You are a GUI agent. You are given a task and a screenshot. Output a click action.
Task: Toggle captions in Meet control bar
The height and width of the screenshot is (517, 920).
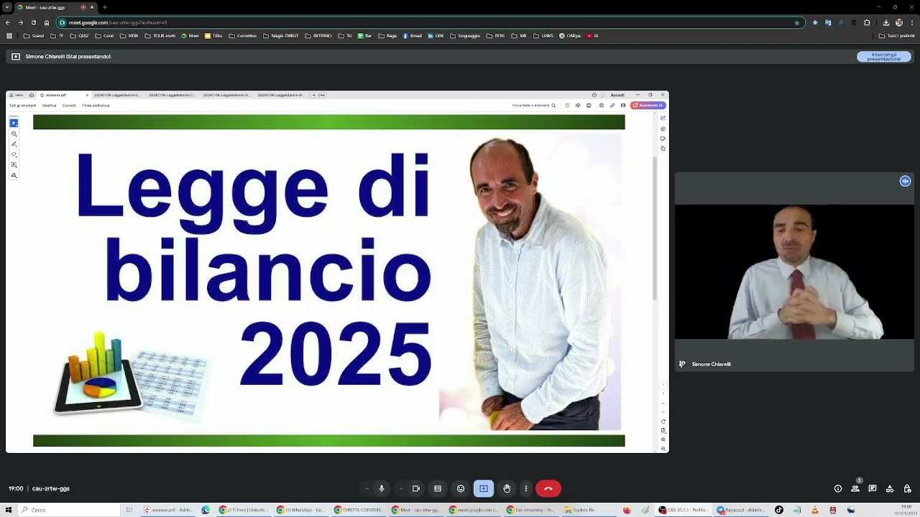click(x=438, y=488)
